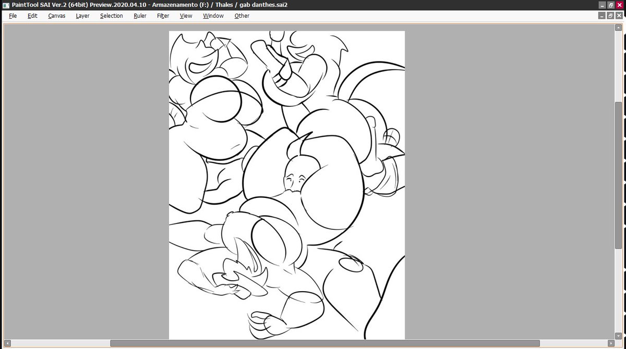Minimize the gab danthes.sai2 document window

602,16
